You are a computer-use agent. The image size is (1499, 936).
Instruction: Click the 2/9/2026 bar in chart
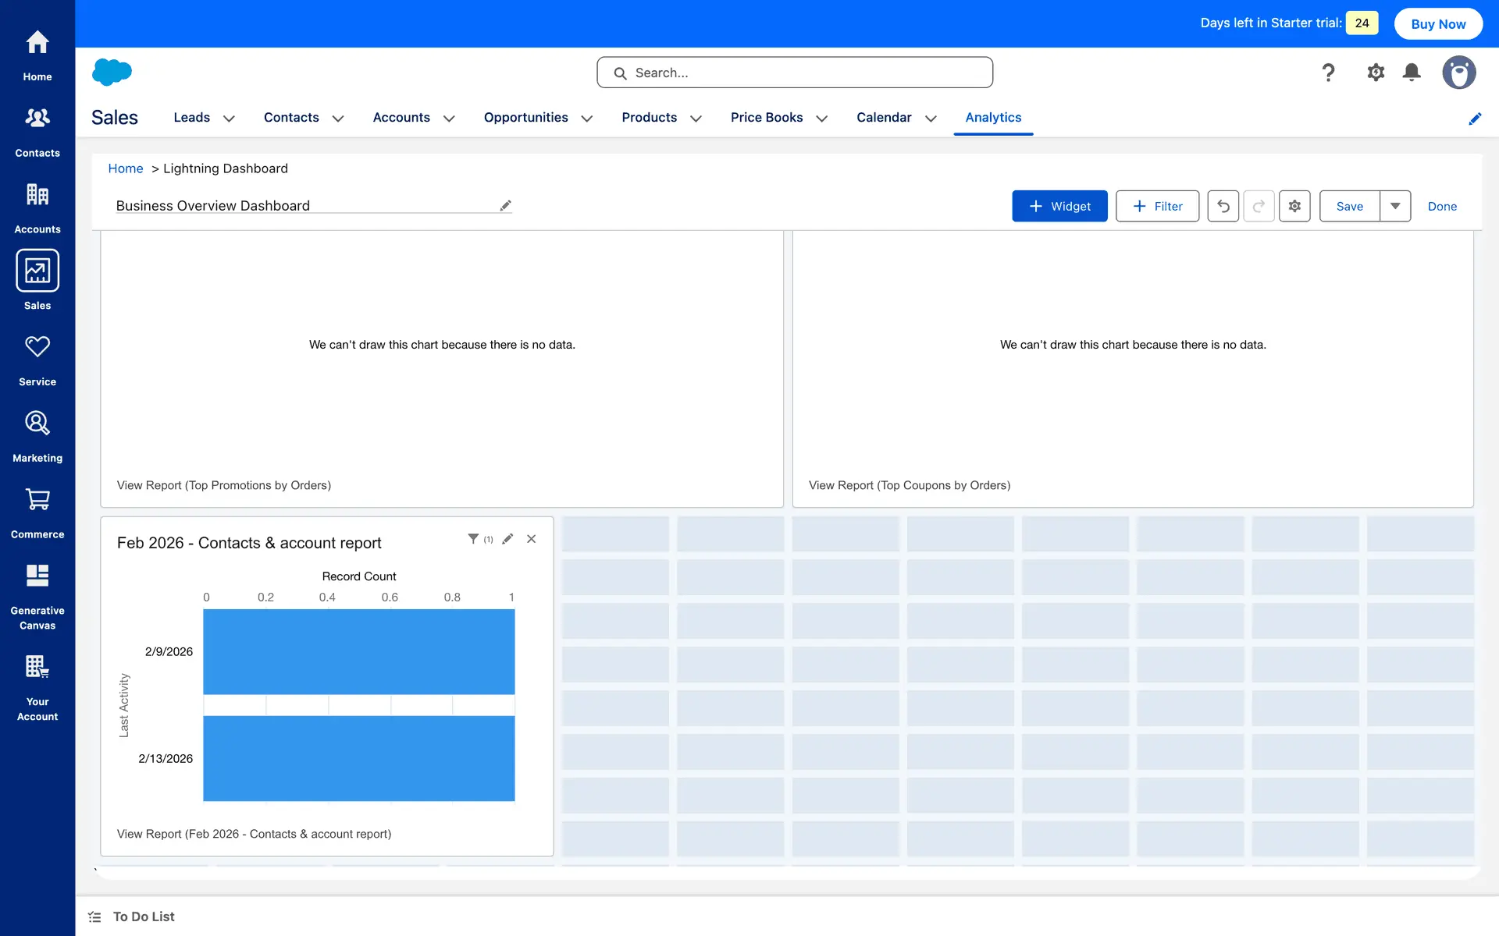point(359,651)
